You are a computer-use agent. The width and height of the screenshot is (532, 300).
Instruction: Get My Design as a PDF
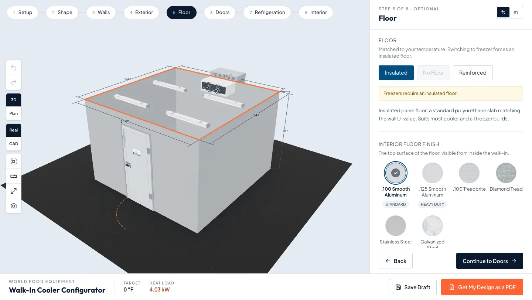pyautogui.click(x=482, y=287)
